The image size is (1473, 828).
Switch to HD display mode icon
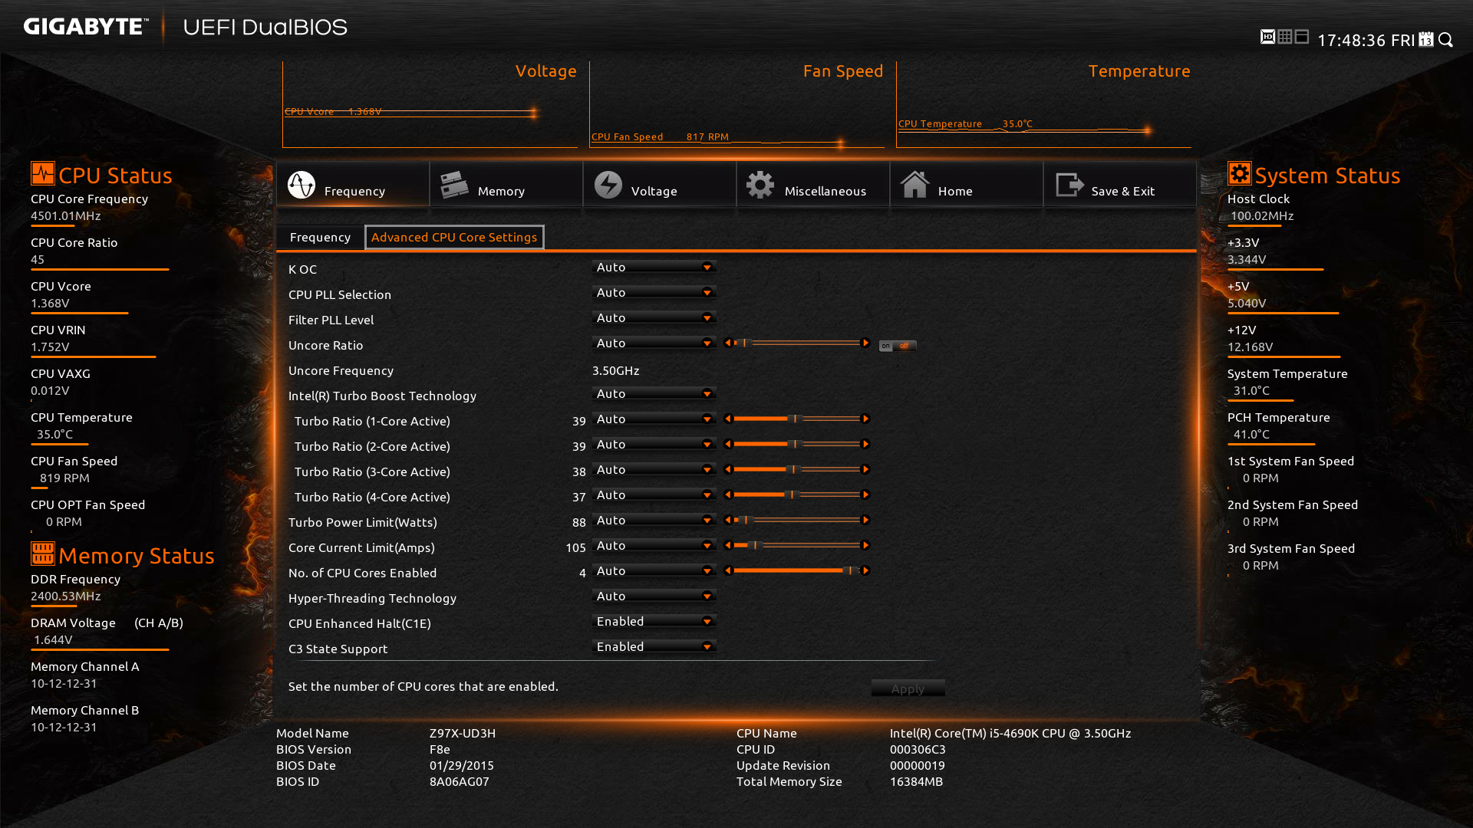1267,37
